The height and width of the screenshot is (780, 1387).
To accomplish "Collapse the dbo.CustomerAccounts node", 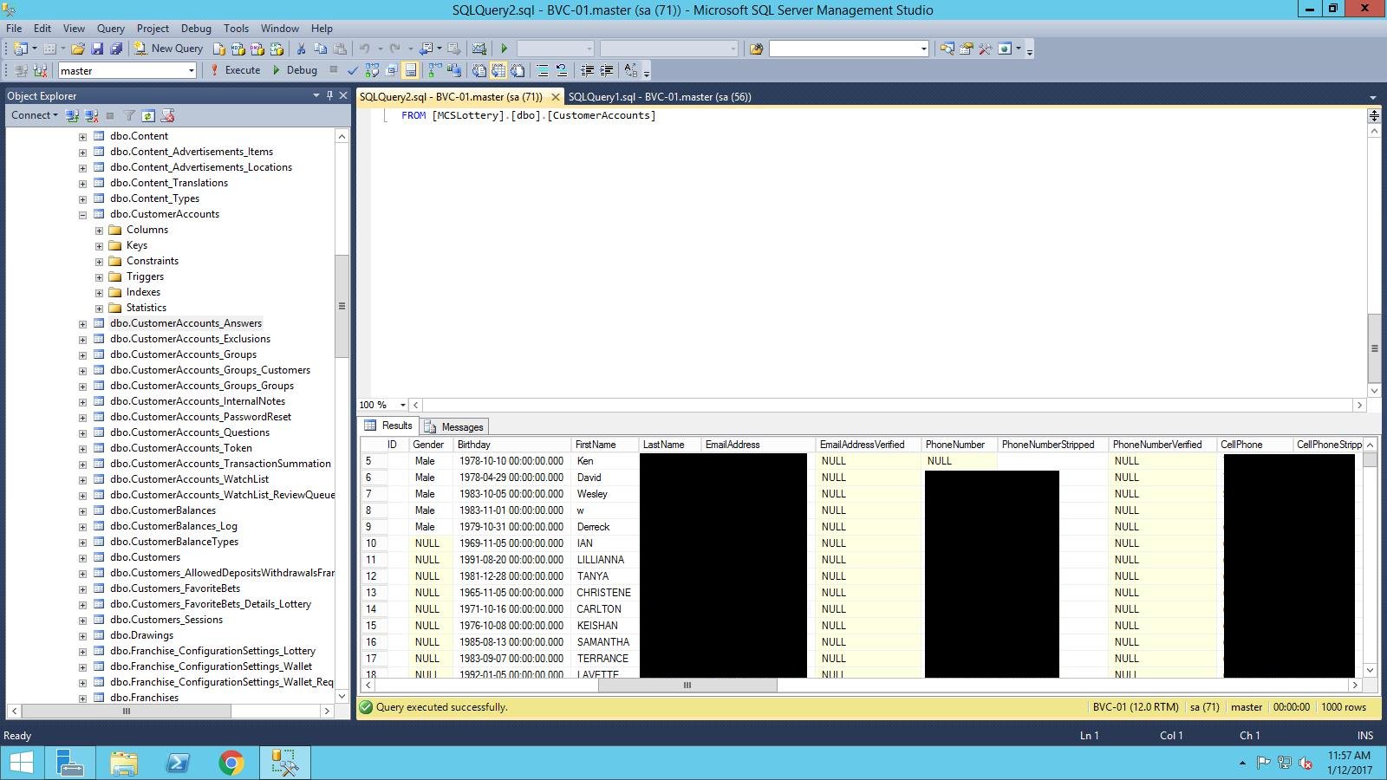I will (x=82, y=214).
